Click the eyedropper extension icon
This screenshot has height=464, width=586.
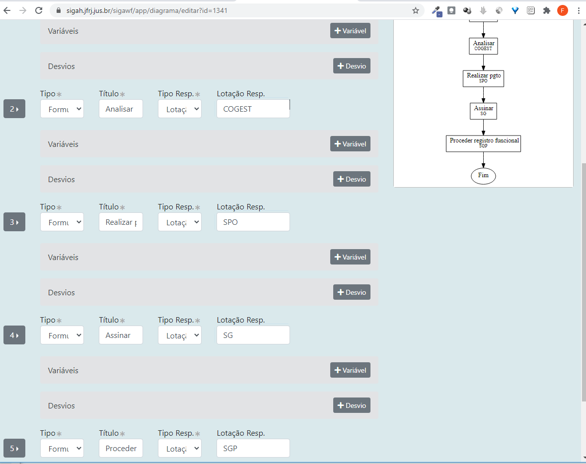(436, 10)
